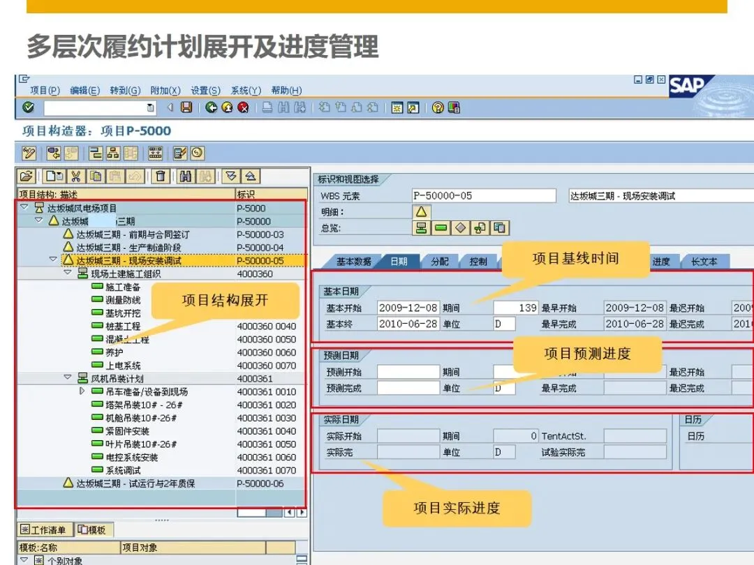Click the Expand all subnodes icon
This screenshot has width=754, height=565.
tap(231, 176)
